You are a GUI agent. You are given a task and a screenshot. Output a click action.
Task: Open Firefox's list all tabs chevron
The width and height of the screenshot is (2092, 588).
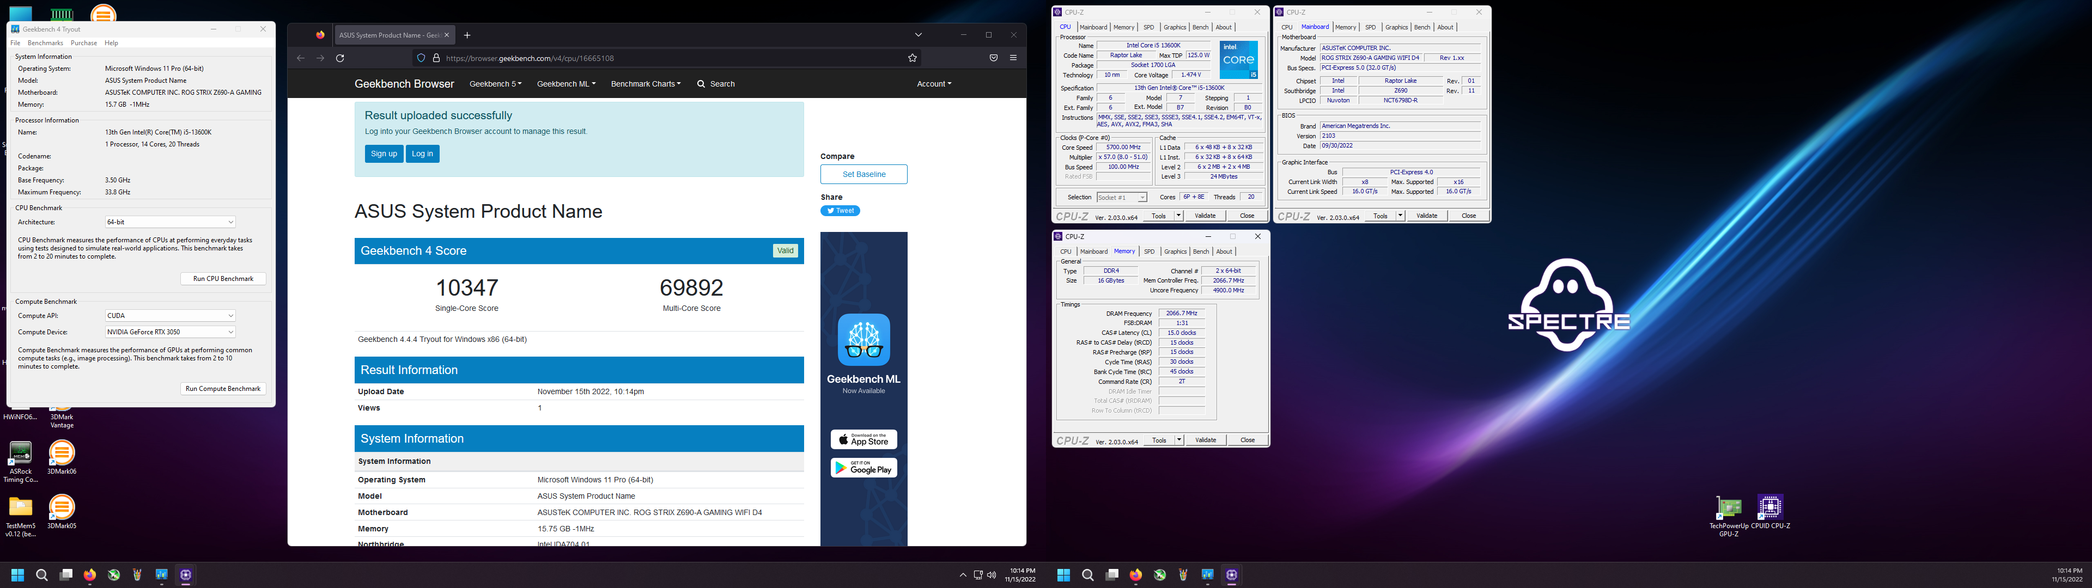919,35
